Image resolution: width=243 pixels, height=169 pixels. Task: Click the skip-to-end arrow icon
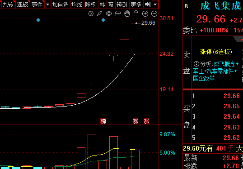coord(148,4)
